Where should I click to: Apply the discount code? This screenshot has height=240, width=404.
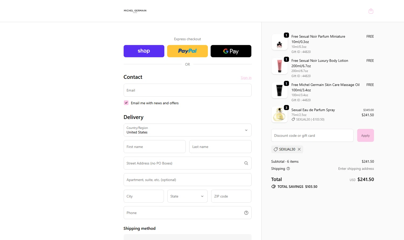pyautogui.click(x=365, y=136)
